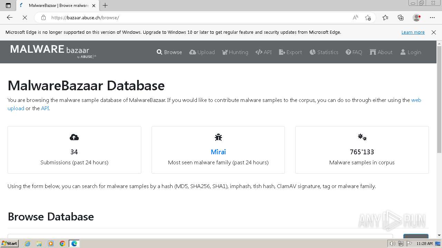Open the volume icon in system tray
Screen dimensions: 442x248
392,244
